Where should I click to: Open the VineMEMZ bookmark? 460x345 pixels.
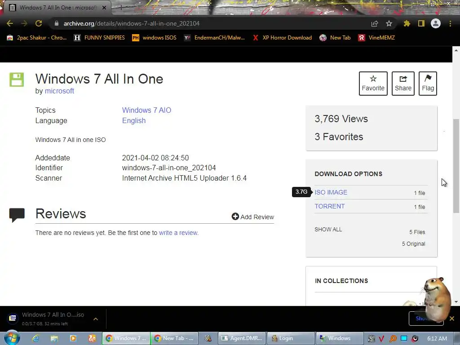(376, 38)
